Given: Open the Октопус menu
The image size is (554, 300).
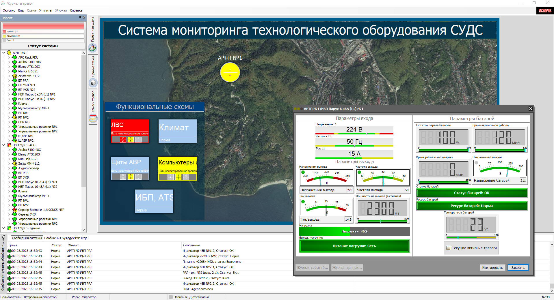Looking at the screenshot, I should (x=9, y=10).
